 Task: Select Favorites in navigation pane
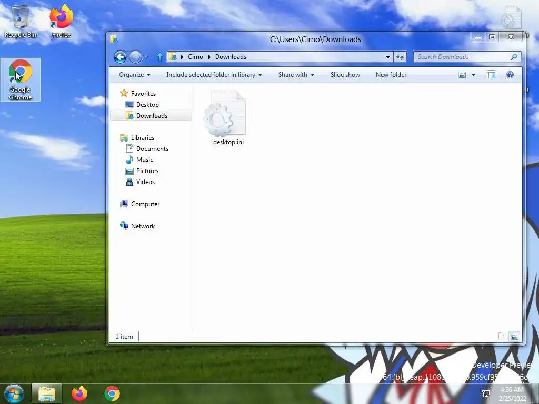click(x=143, y=94)
